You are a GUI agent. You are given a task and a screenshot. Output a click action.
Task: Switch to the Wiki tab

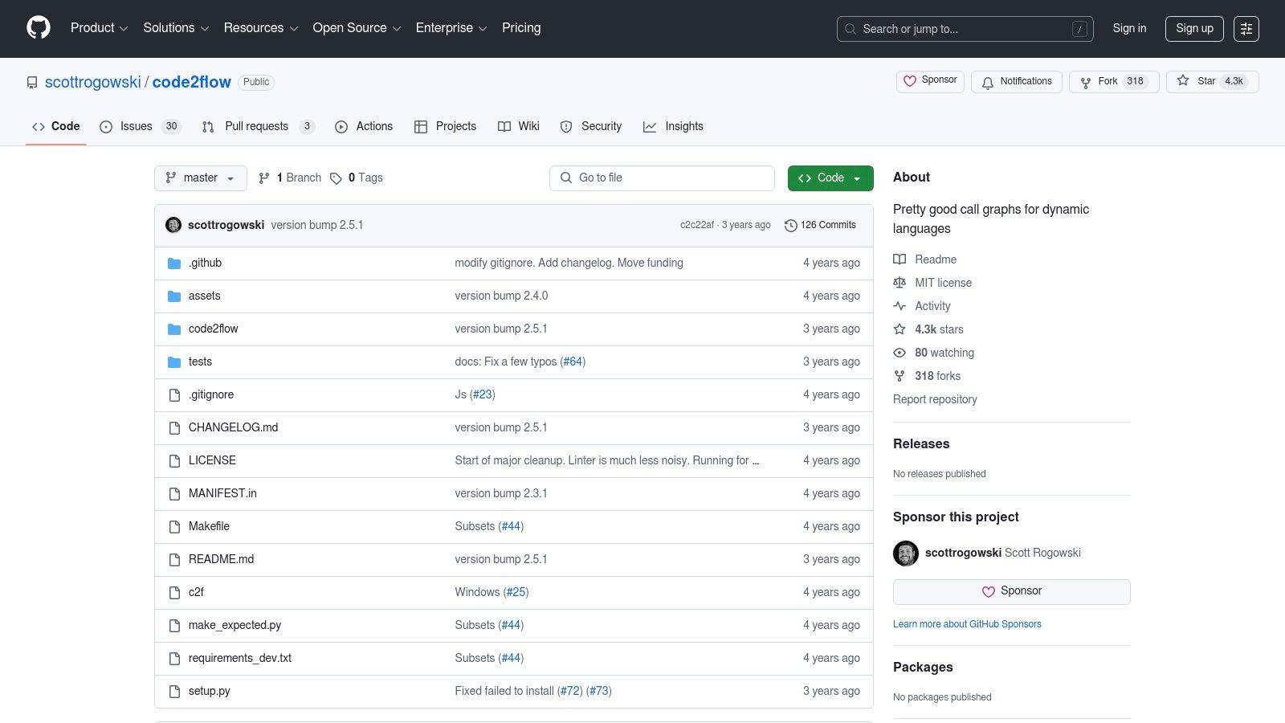[x=519, y=127]
